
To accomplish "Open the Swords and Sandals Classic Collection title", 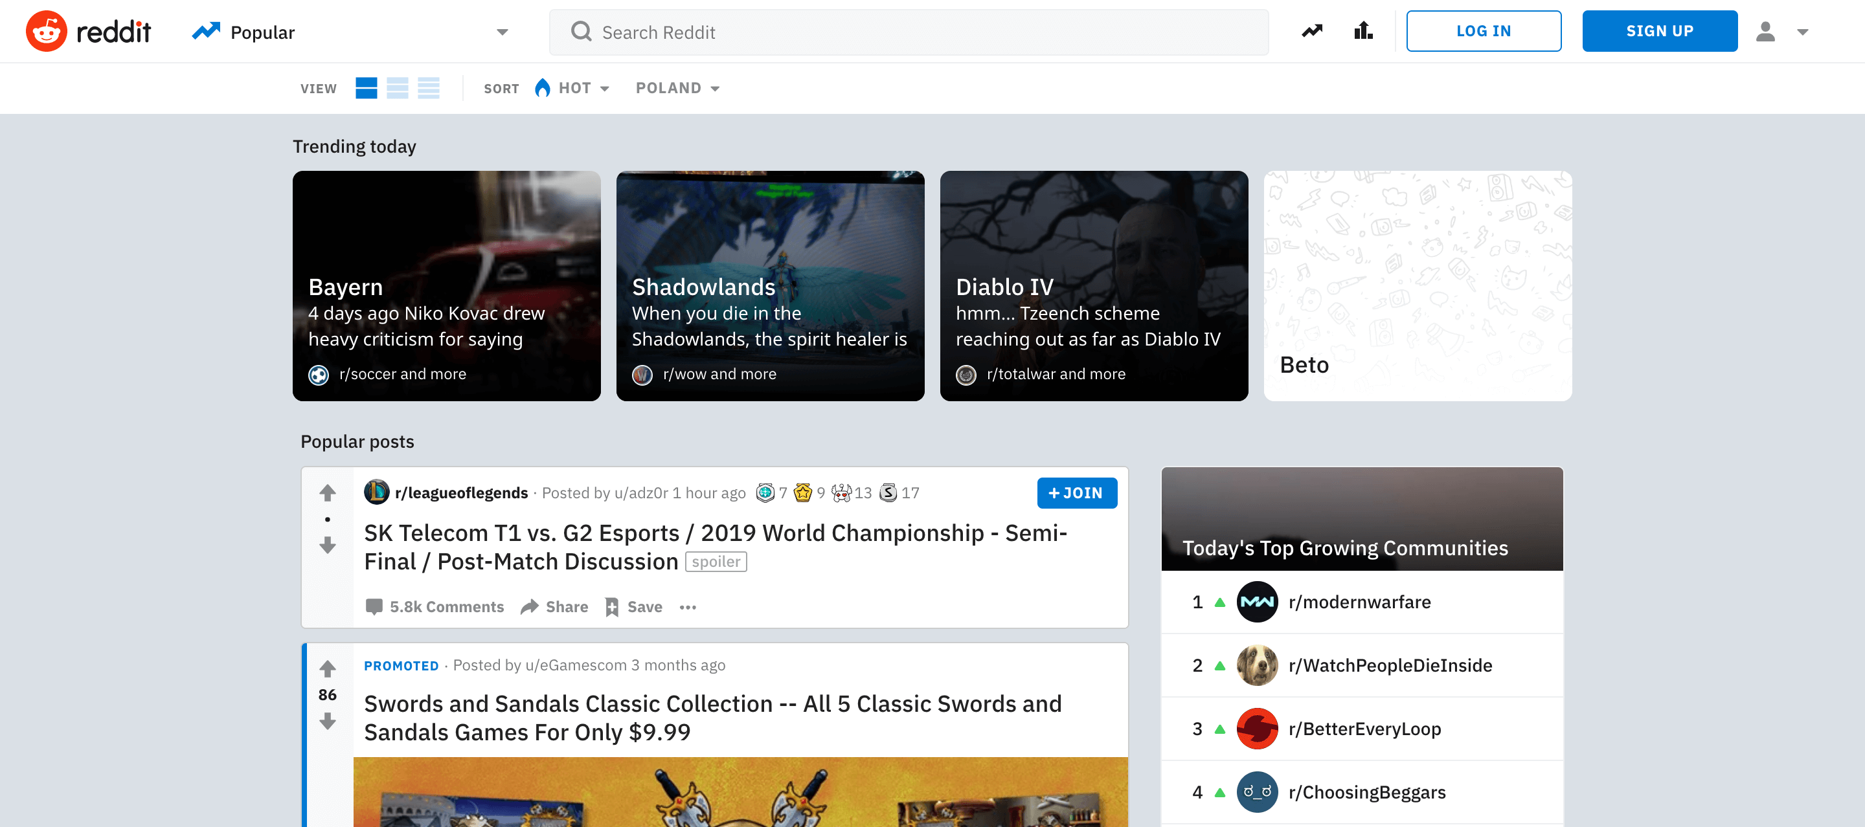I will click(712, 717).
